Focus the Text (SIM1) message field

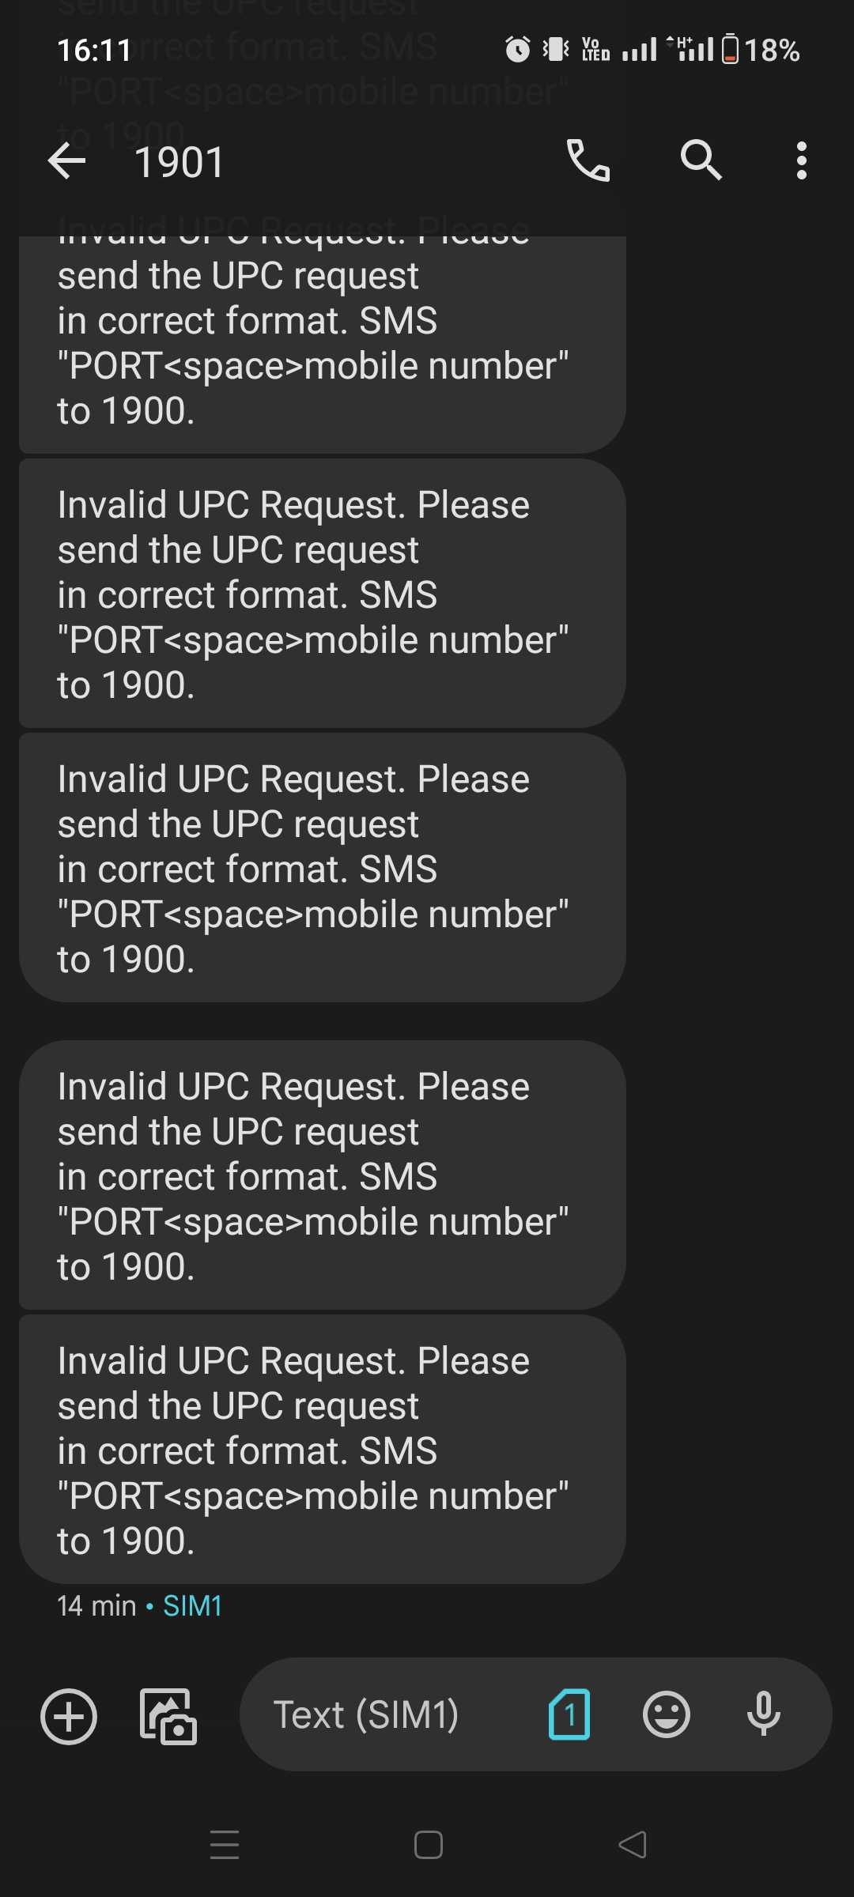click(380, 1715)
